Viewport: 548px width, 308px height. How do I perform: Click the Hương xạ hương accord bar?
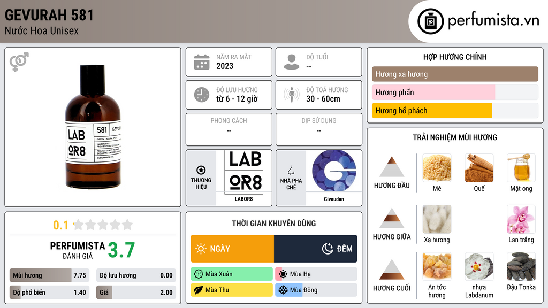click(455, 74)
